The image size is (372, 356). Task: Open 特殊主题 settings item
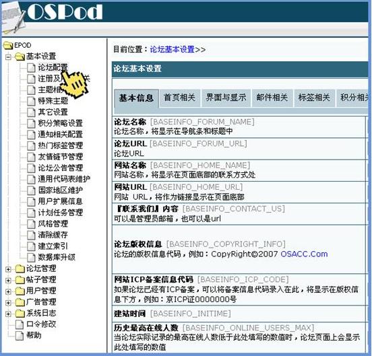click(x=53, y=101)
